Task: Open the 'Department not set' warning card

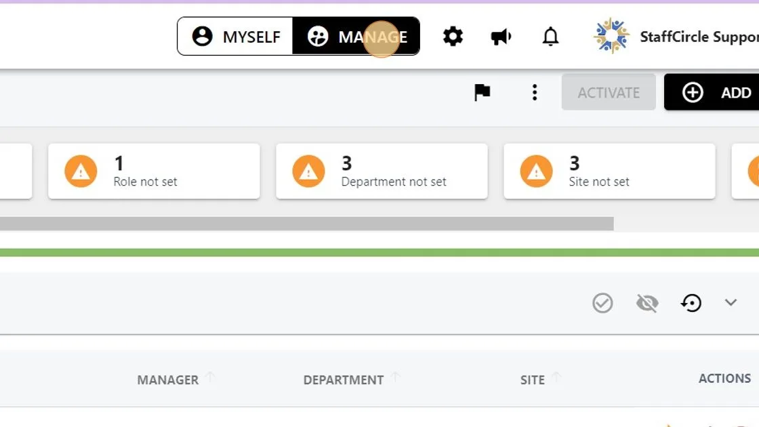Action: (382, 171)
